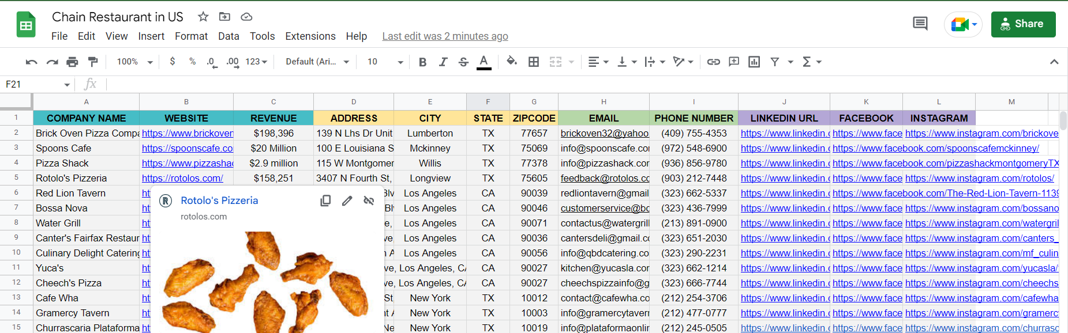Open the font family dropdown Default (Ari...)
The image size is (1068, 333).
pyautogui.click(x=317, y=62)
